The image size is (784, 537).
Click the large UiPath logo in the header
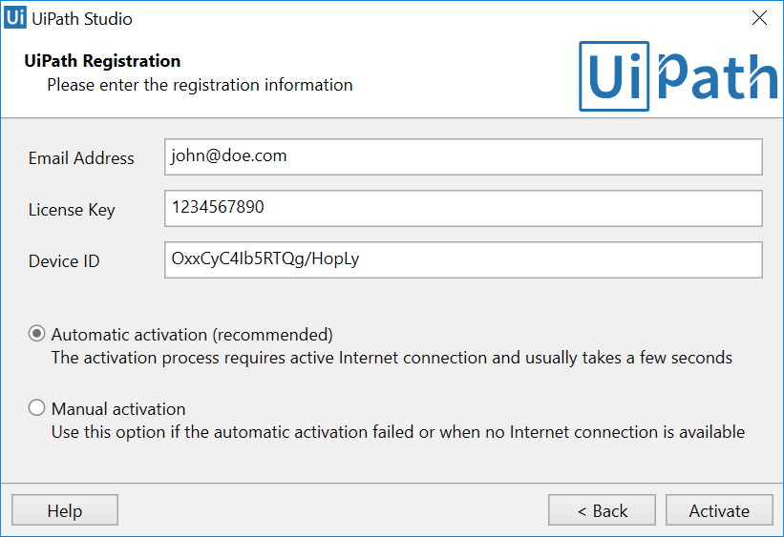pyautogui.click(x=677, y=76)
